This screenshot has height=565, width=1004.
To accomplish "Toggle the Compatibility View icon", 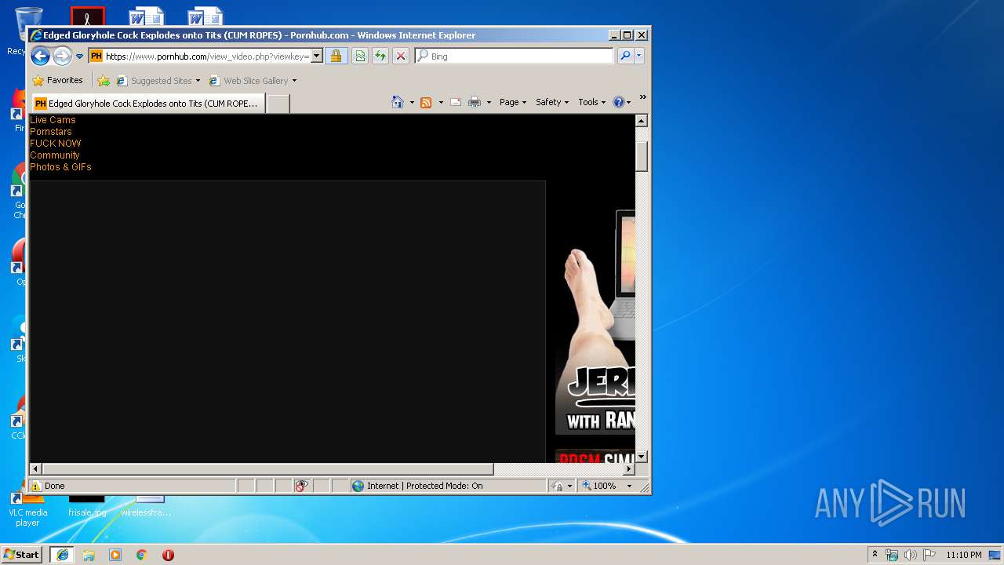I will (360, 56).
